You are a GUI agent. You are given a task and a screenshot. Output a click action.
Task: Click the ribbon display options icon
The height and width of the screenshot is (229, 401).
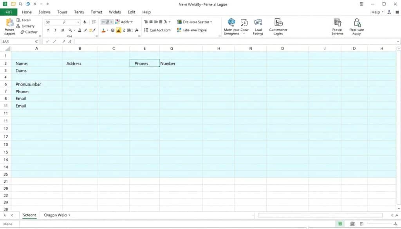pyautogui.click(x=361, y=4)
